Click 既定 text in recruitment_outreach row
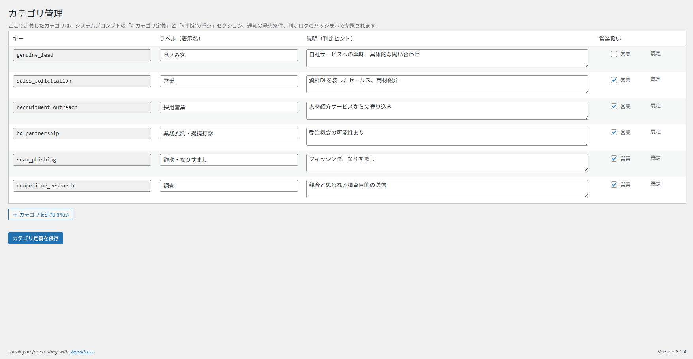Image resolution: width=693 pixels, height=359 pixels. pyautogui.click(x=656, y=105)
